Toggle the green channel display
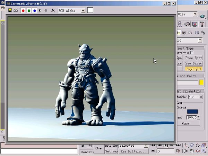The height and width of the screenshot is (156, 208). (29, 10)
